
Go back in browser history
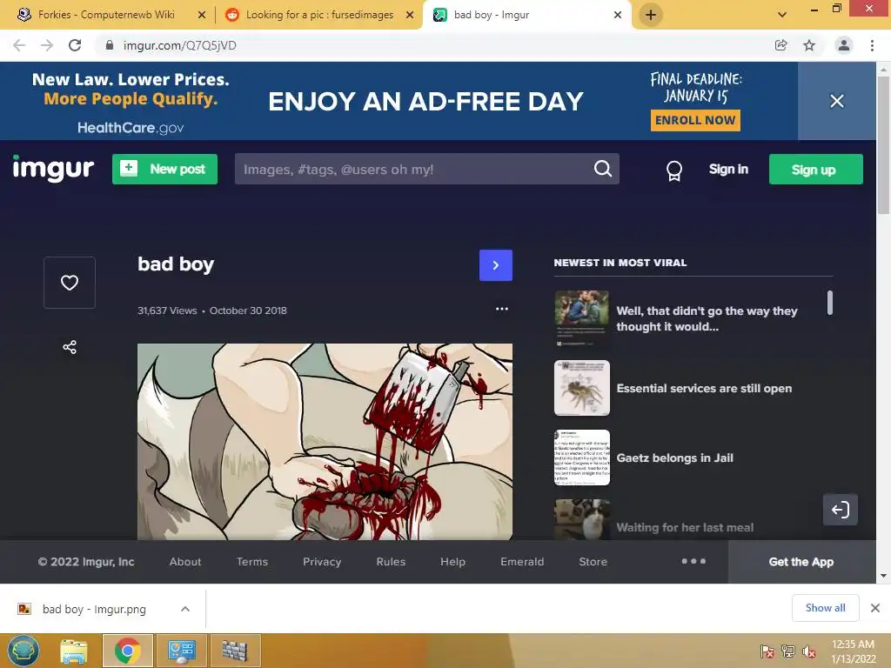tap(19, 45)
